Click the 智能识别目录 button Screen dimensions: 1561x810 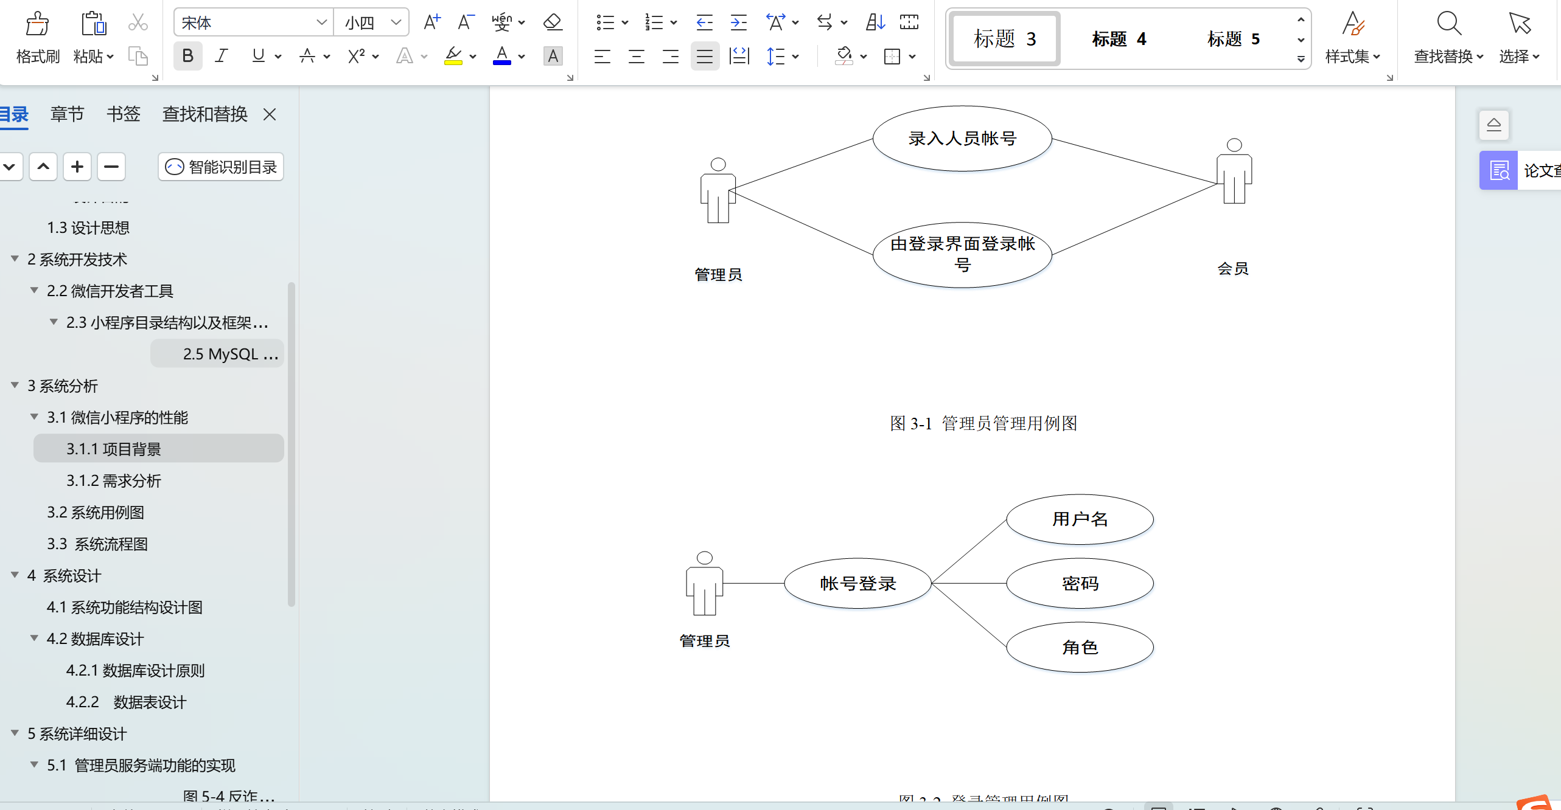pos(221,167)
